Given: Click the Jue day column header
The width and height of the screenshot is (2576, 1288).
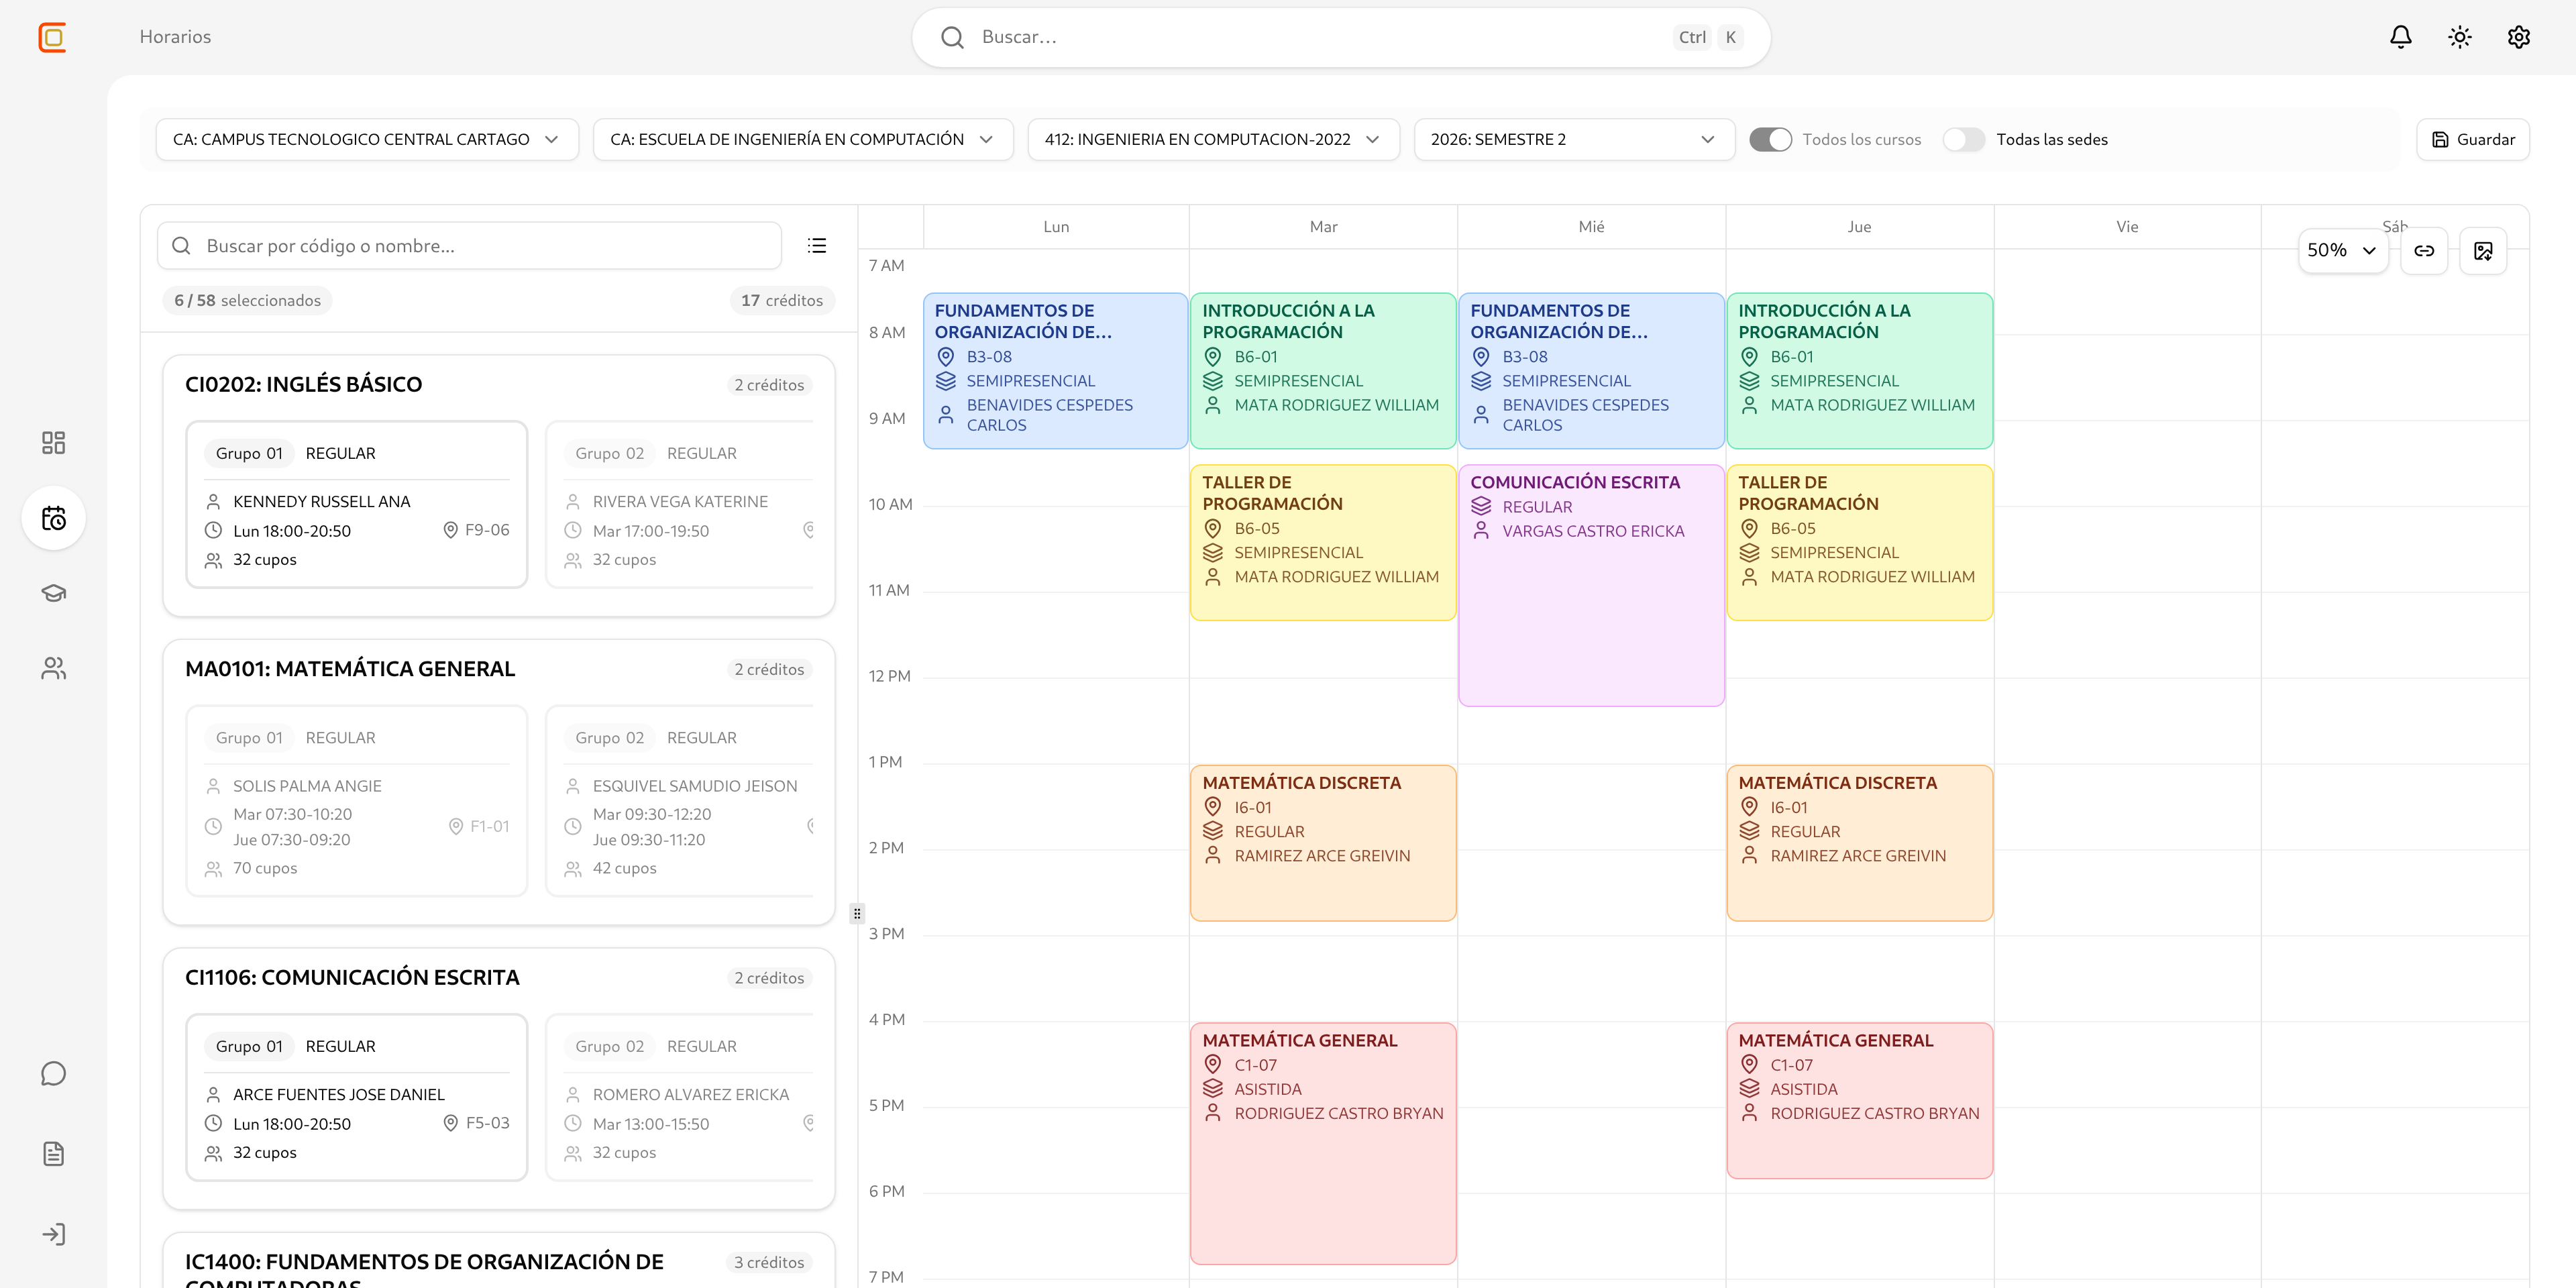Looking at the screenshot, I should pos(1859,227).
